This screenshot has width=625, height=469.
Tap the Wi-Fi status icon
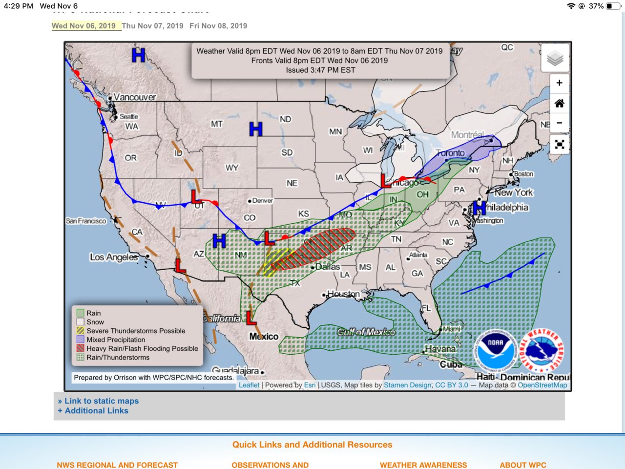pos(571,6)
